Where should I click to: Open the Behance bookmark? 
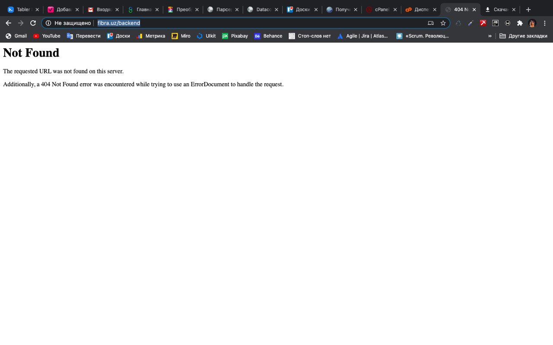[x=268, y=36]
